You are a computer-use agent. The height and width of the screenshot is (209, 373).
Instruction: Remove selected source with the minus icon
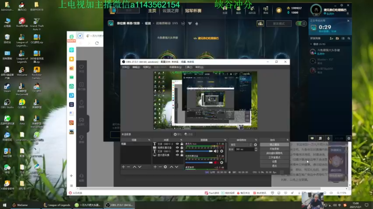pos(160,167)
